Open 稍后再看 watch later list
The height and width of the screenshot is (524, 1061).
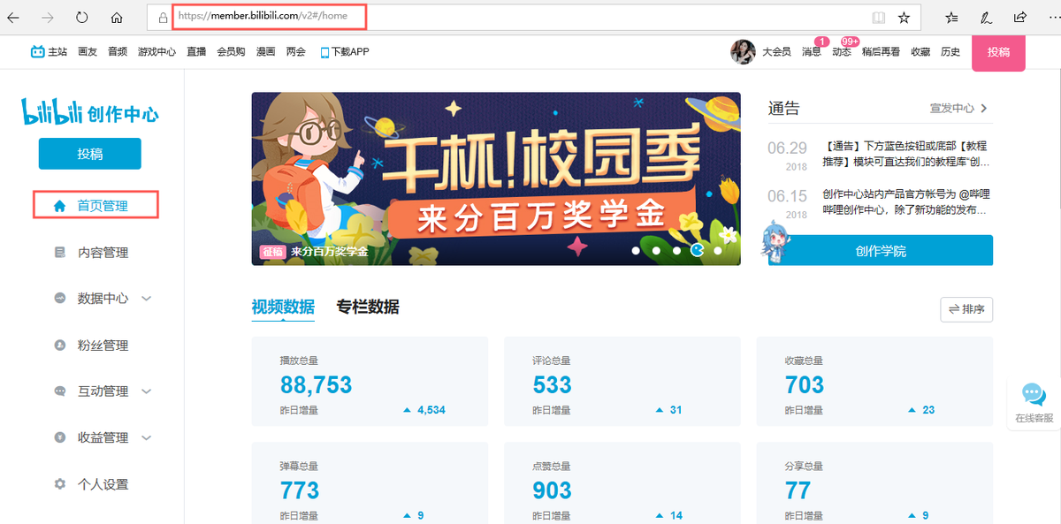pos(881,52)
